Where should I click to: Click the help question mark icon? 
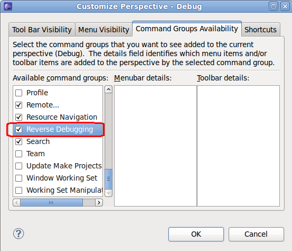pos(18,234)
